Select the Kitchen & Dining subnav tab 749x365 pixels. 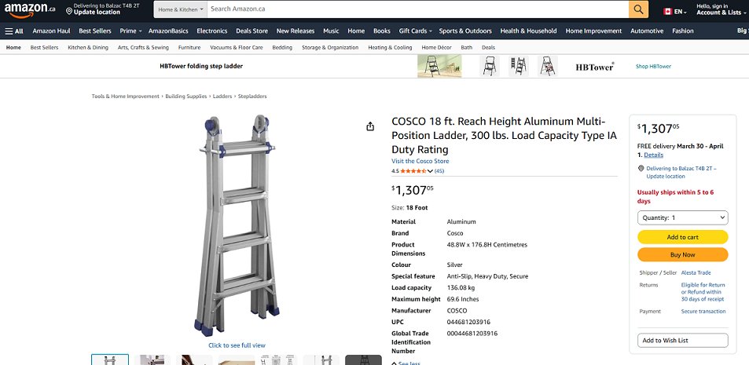point(88,47)
